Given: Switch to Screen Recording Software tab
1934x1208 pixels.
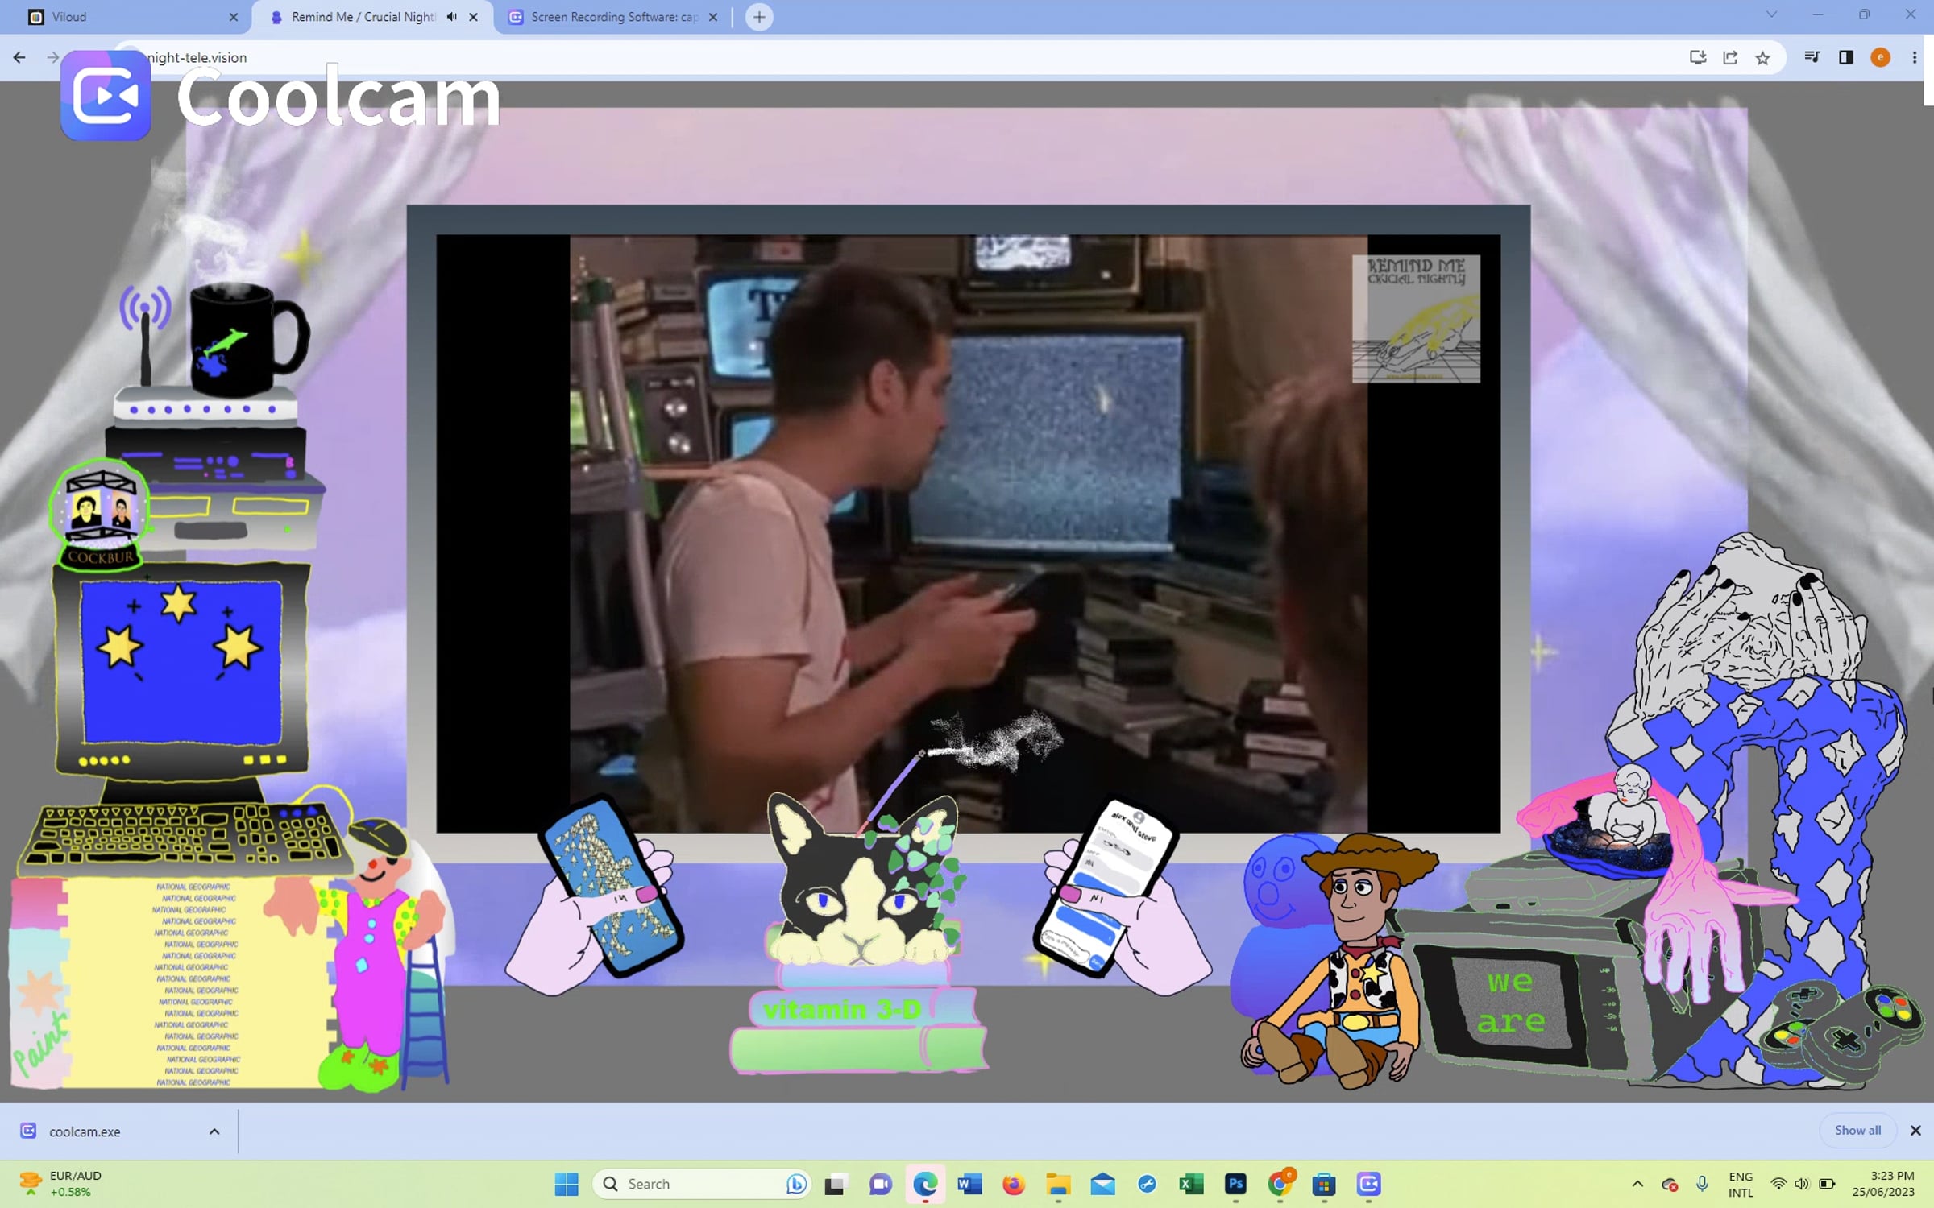Looking at the screenshot, I should coord(612,17).
